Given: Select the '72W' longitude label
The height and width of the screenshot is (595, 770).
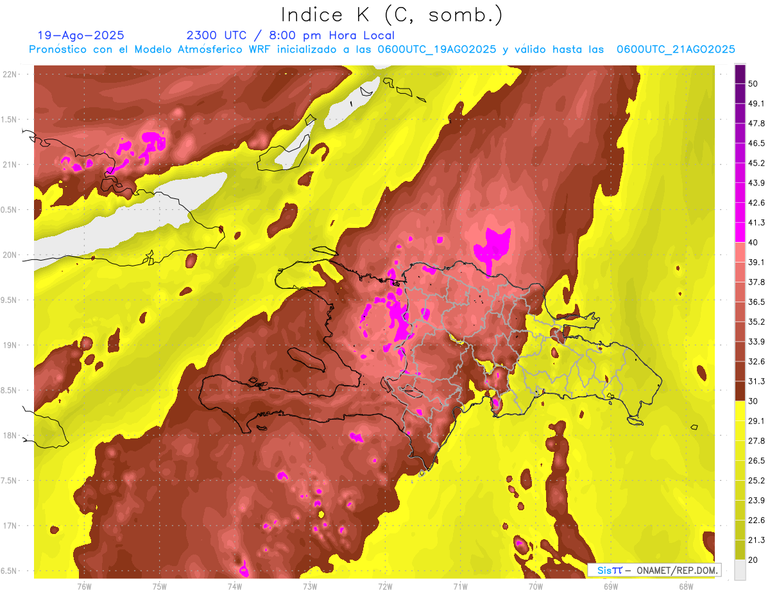Looking at the screenshot, I should point(385,587).
